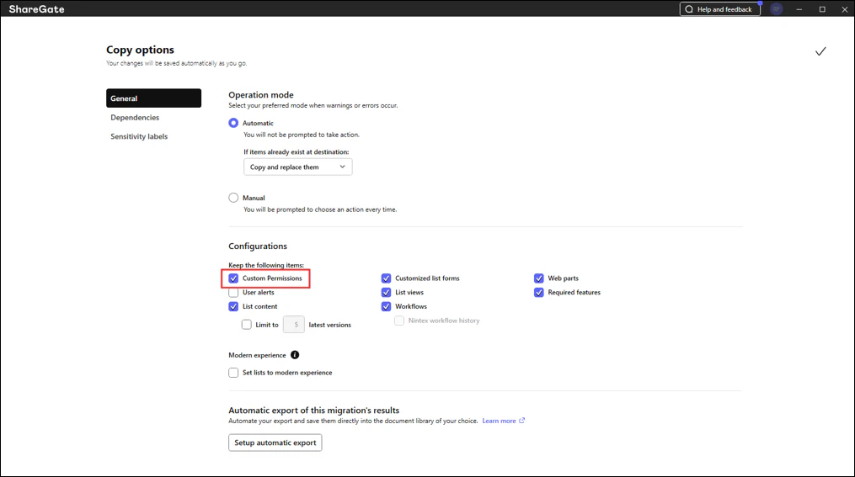Select the Automatic operation mode

click(x=233, y=123)
